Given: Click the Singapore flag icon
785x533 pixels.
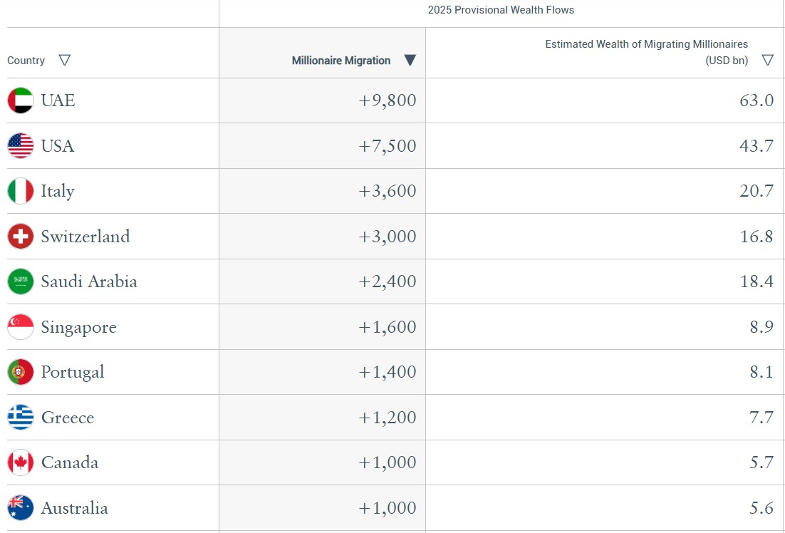Looking at the screenshot, I should click(21, 327).
